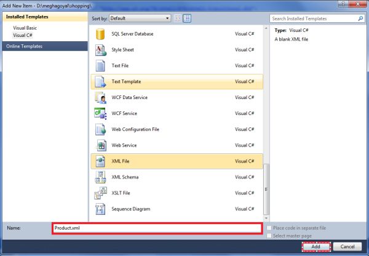369x256 pixels.
Task: Click Visual C# text in Sequence Diagram row
Action: click(245, 209)
